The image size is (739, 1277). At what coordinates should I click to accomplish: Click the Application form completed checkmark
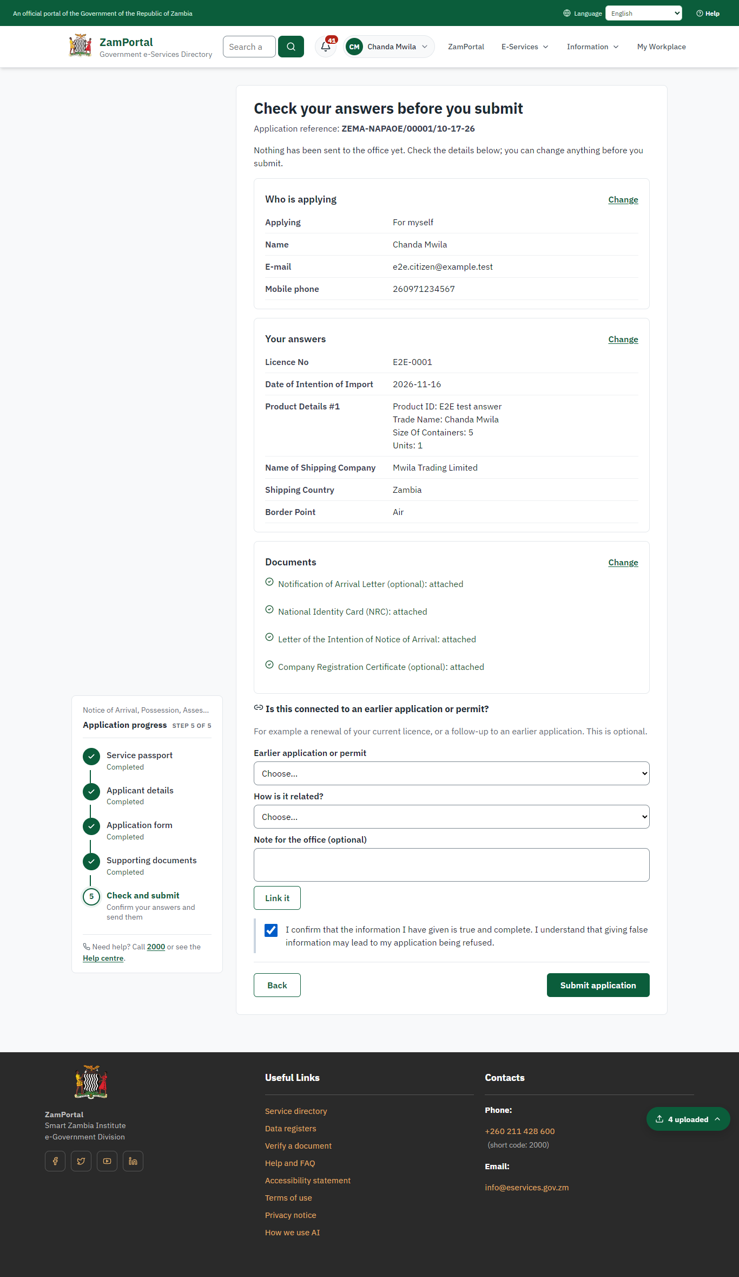[91, 826]
